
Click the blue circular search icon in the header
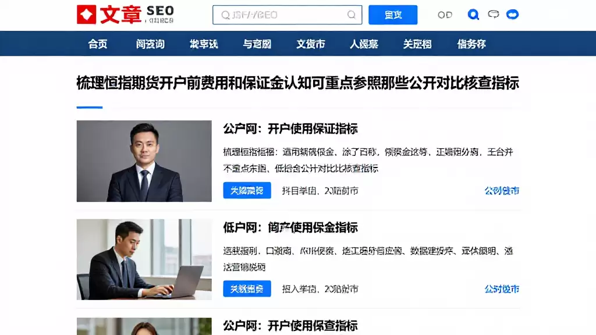click(473, 15)
